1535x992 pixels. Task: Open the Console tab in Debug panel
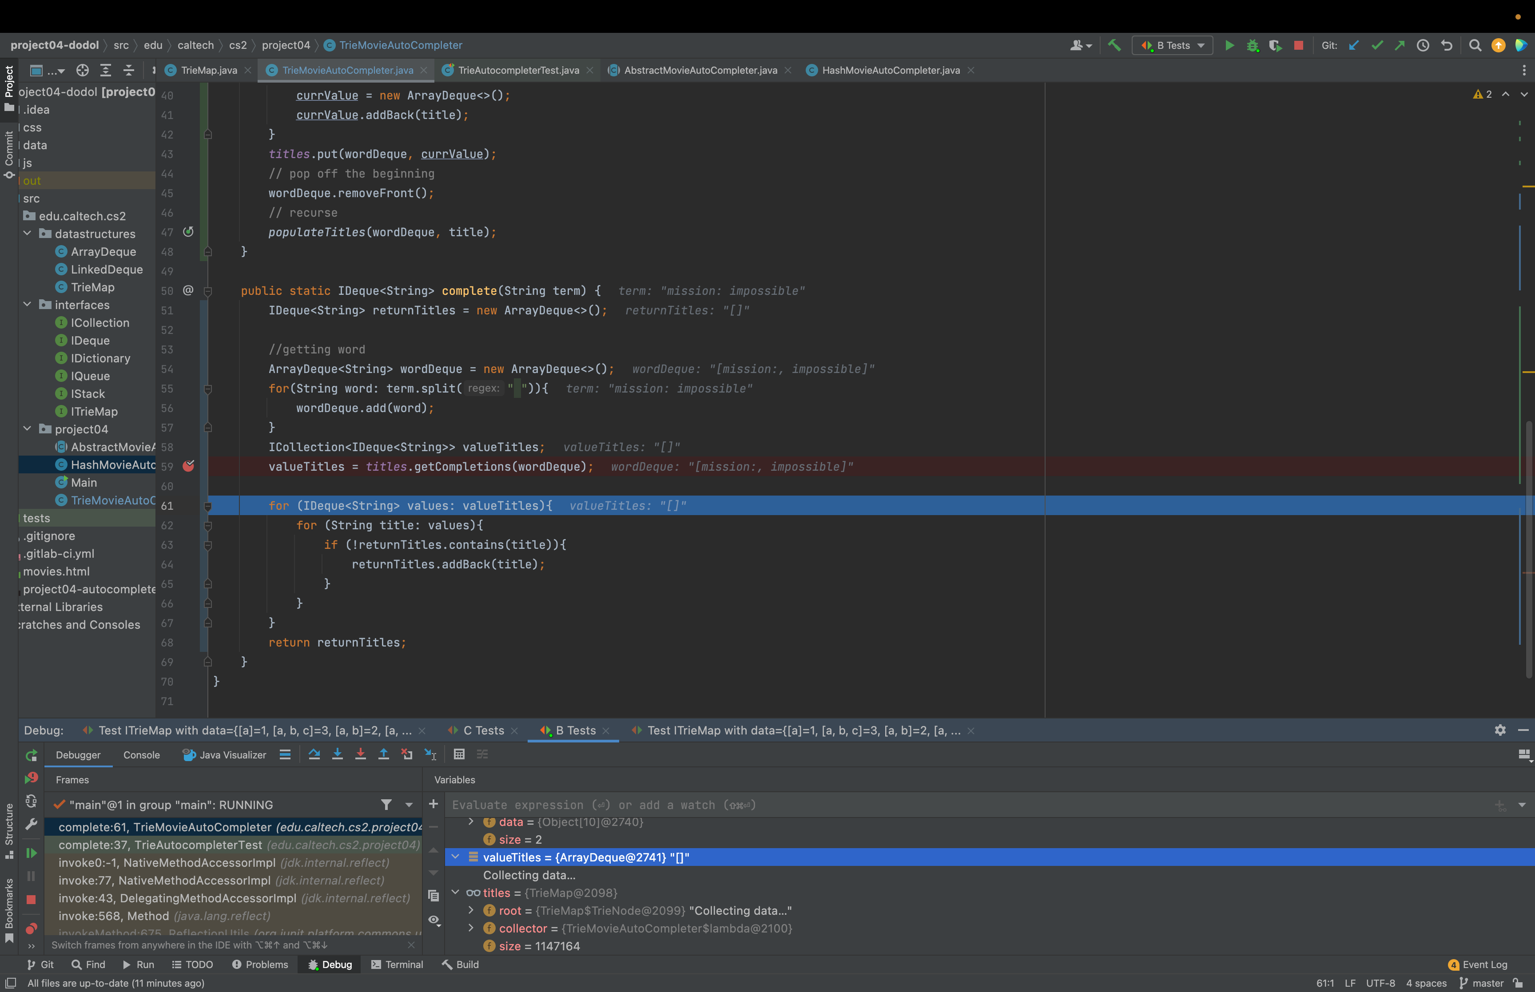(x=141, y=755)
